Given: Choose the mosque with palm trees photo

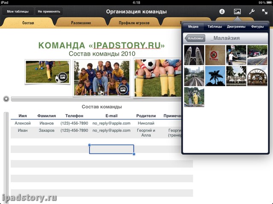Looking at the screenshot, I should (x=236, y=76).
